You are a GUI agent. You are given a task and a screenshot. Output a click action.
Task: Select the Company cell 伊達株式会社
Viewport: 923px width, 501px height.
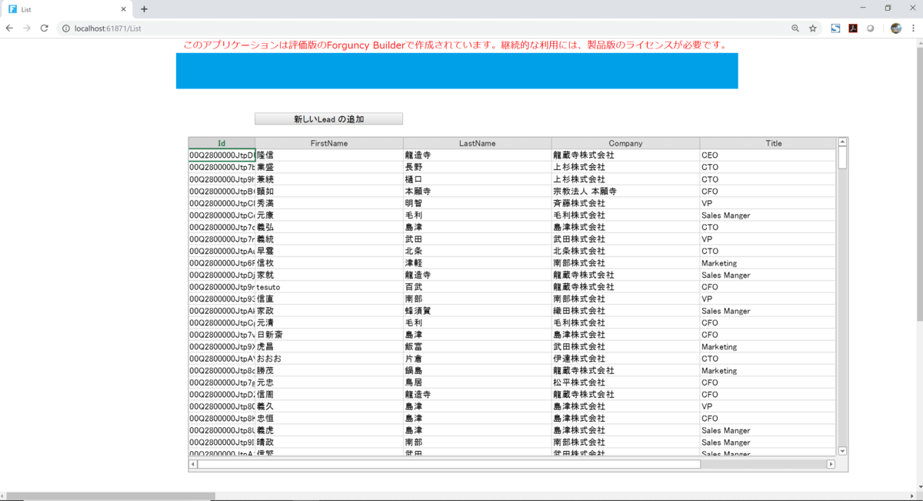click(x=625, y=359)
